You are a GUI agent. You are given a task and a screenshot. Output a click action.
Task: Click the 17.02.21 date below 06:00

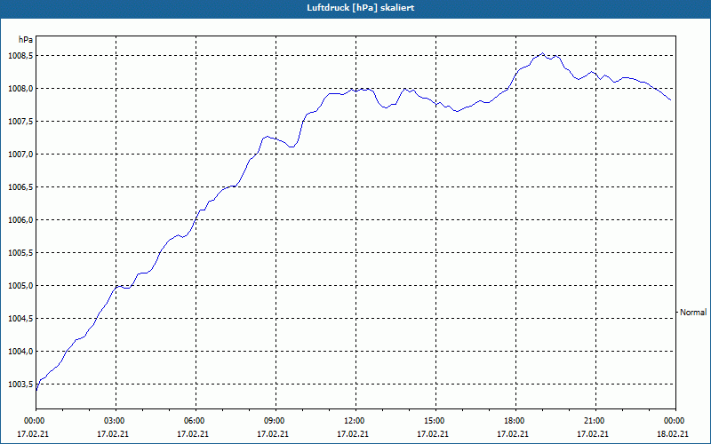[x=193, y=434]
